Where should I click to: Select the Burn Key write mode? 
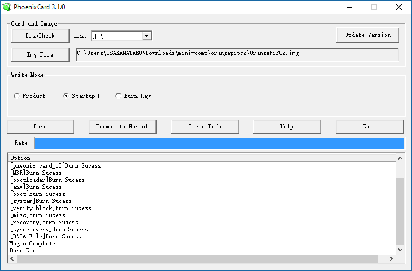point(133,96)
